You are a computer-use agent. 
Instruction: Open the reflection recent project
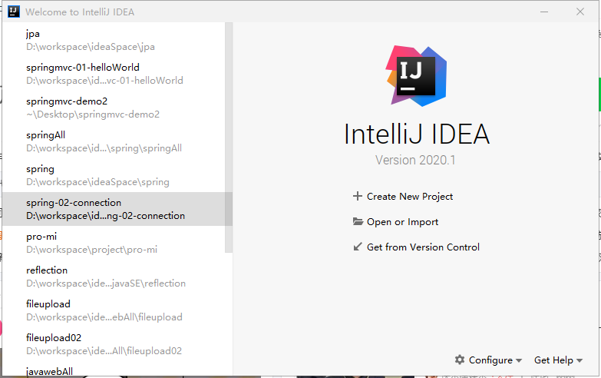(114, 277)
